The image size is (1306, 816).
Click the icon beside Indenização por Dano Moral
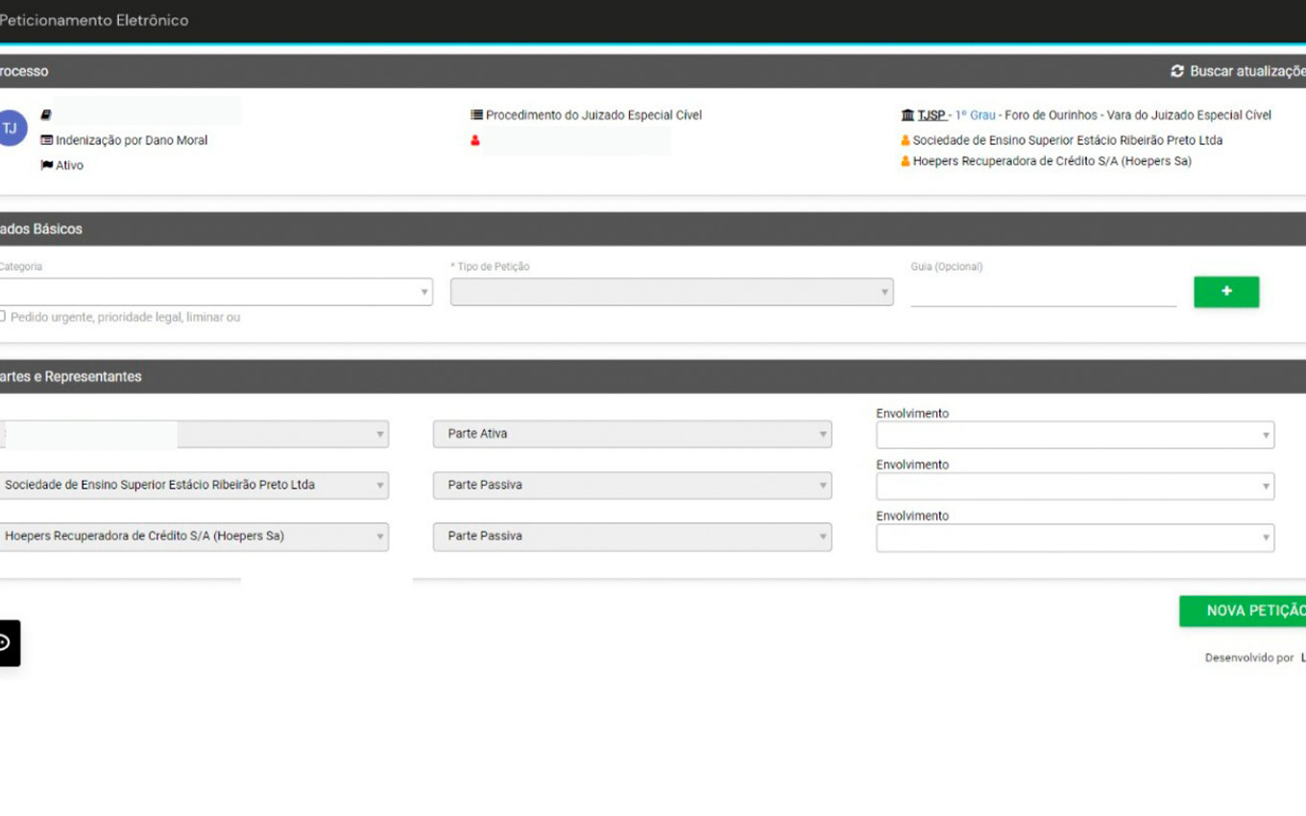click(46, 140)
